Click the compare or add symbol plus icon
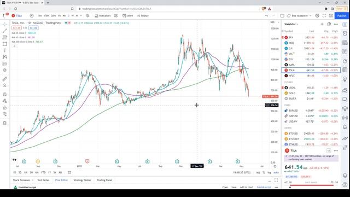Viewport: 350px width, 197px height. tap(32, 16)
